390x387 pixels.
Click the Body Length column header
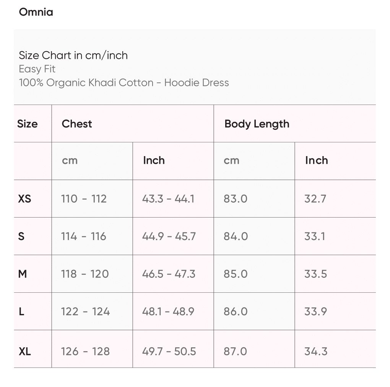[257, 124]
